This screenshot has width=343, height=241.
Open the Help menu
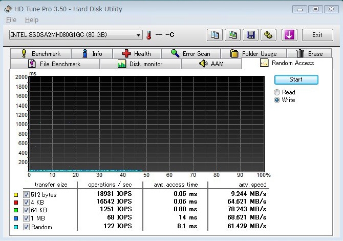[32, 20]
